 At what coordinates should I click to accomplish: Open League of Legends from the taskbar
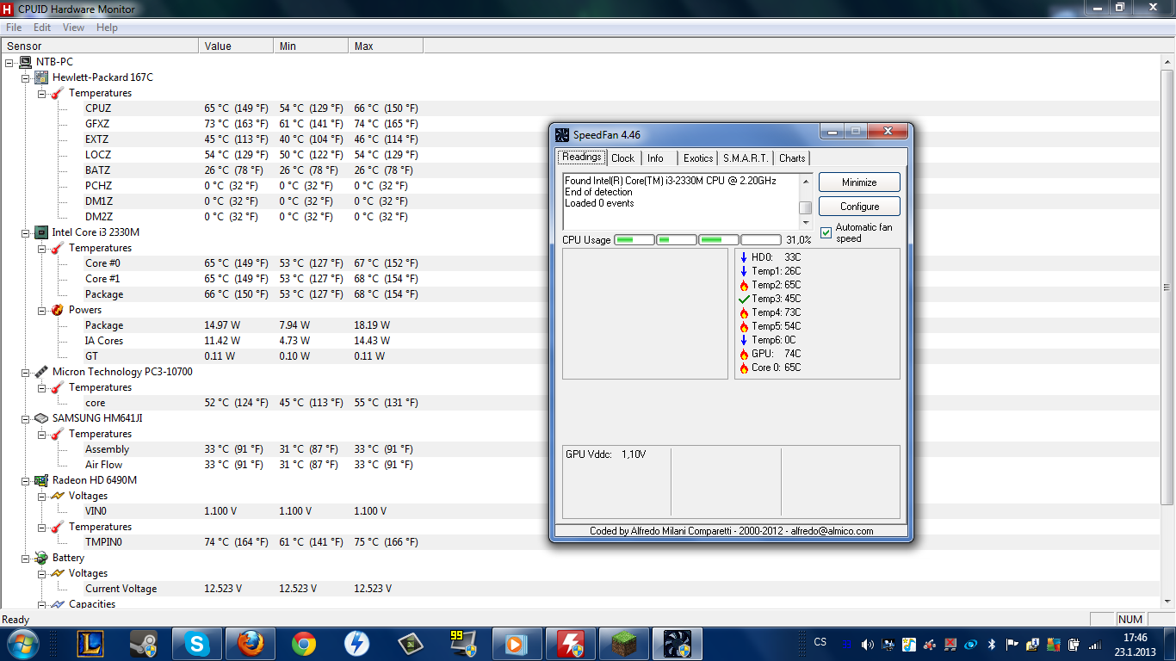(90, 643)
